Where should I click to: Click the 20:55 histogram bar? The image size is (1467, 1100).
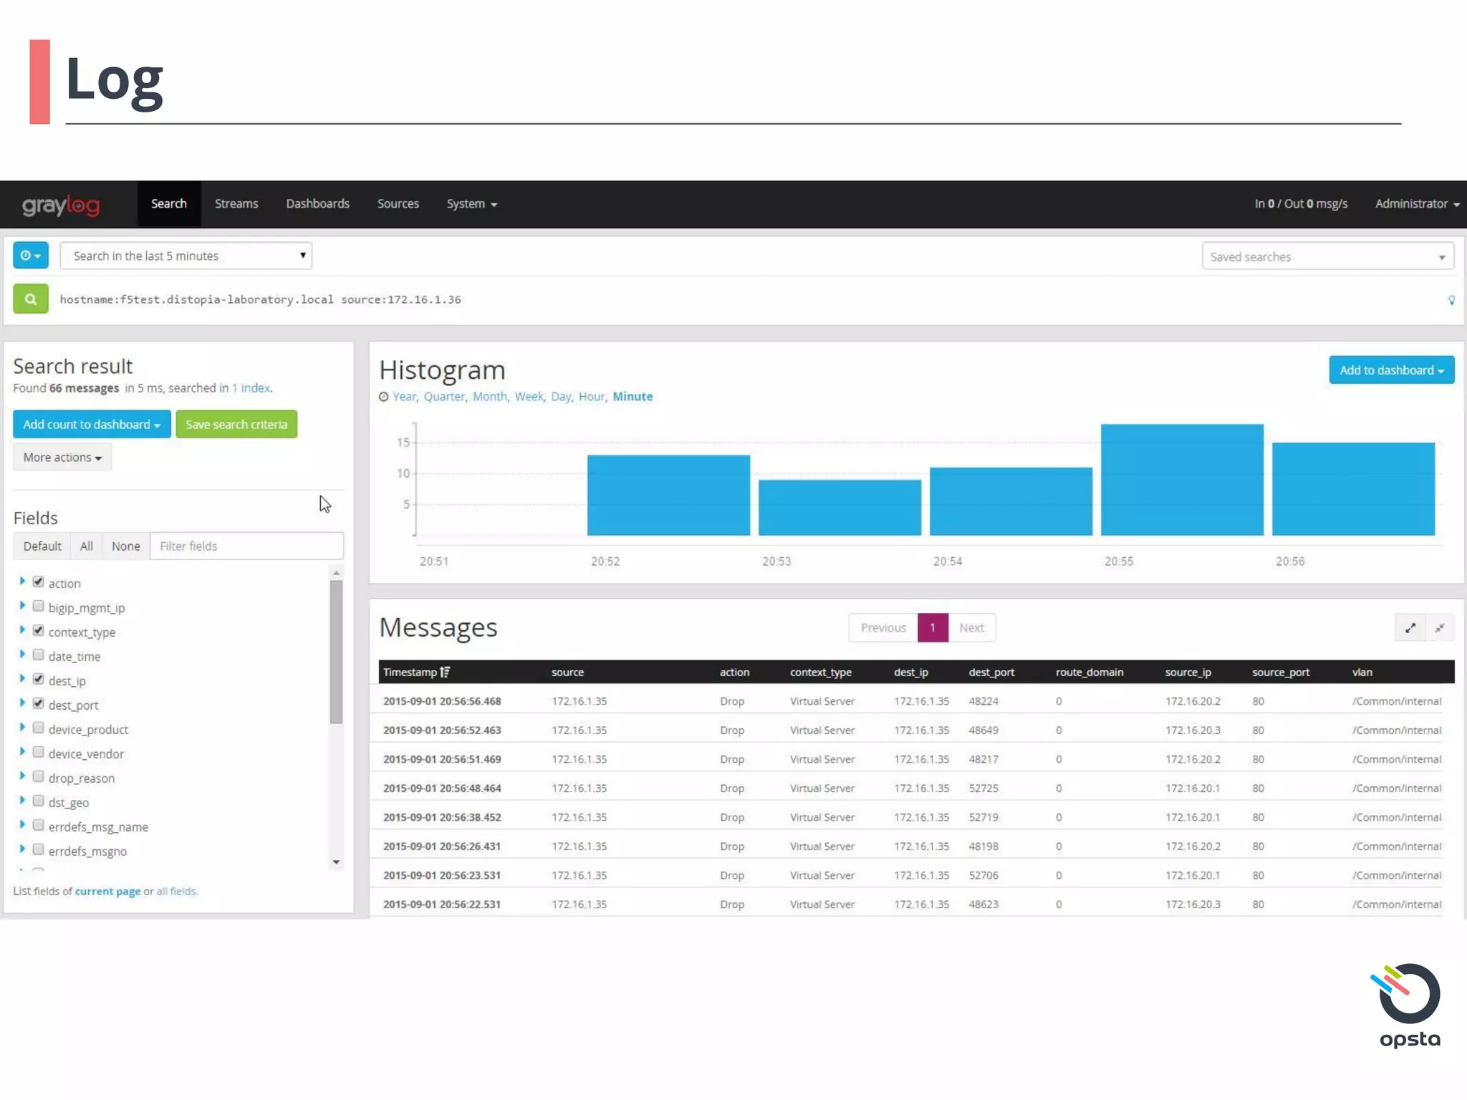coord(1181,480)
